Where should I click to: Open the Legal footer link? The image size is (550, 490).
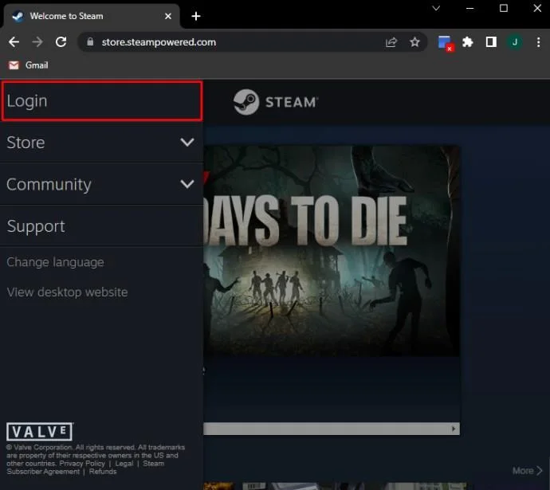pos(124,464)
